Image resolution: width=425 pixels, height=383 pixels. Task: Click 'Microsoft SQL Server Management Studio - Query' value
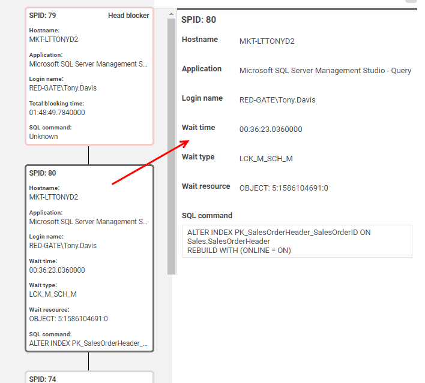point(325,71)
